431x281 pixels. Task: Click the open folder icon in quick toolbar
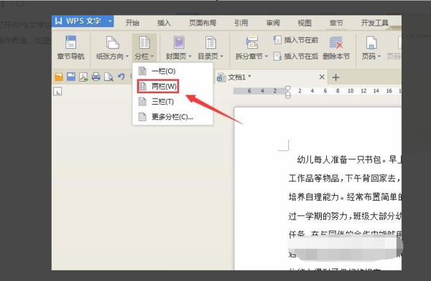59,77
